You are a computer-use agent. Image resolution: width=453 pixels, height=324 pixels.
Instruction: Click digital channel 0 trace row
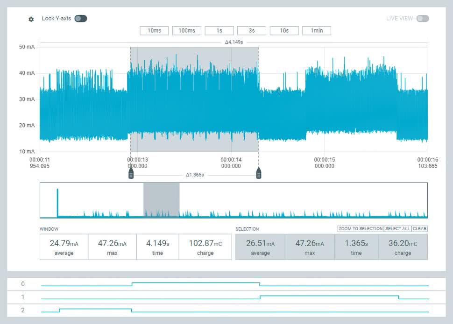coord(234,284)
